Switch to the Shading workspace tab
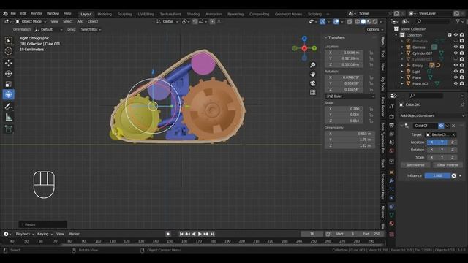 tap(193, 14)
